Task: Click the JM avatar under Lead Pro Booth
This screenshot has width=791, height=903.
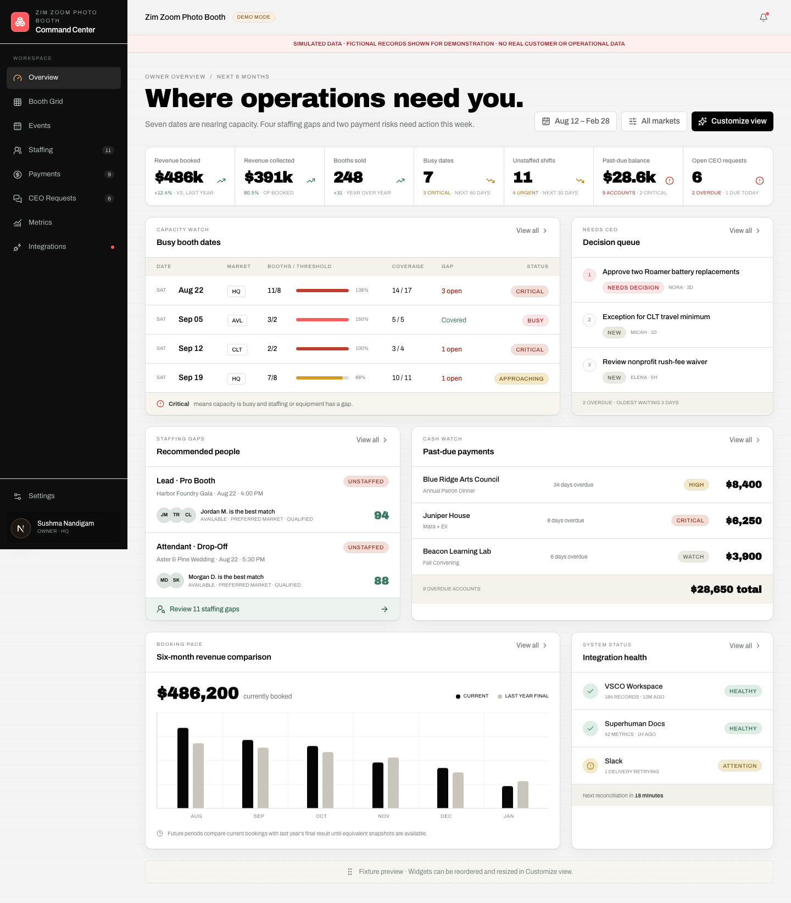Action: pos(164,515)
